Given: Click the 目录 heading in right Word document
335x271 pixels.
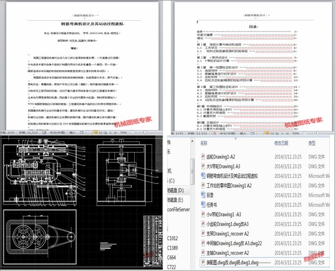Looking at the screenshot, I should (x=253, y=27).
